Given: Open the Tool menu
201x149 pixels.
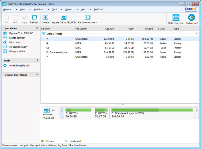Looking at the screenshot, I should (54, 9).
